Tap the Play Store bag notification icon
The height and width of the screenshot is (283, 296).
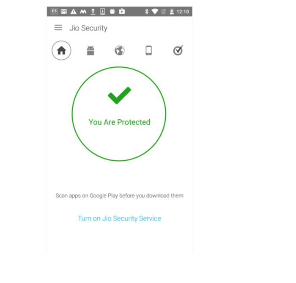click(x=122, y=11)
